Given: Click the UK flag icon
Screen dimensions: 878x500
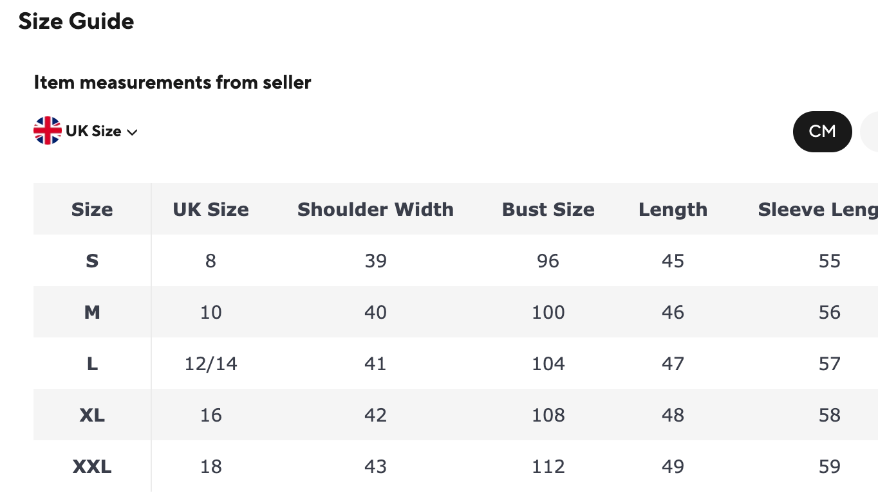Looking at the screenshot, I should coord(47,131).
